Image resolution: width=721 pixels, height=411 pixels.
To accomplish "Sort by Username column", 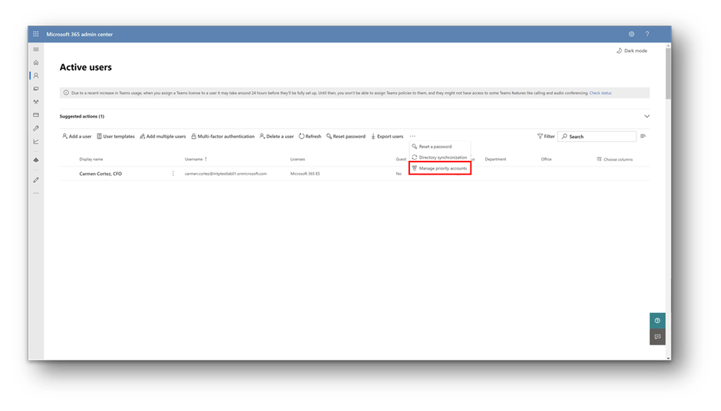I will [x=196, y=159].
